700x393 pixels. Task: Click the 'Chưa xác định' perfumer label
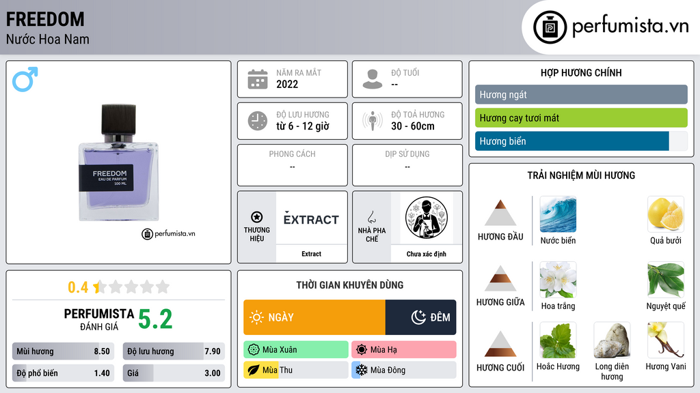tap(427, 254)
